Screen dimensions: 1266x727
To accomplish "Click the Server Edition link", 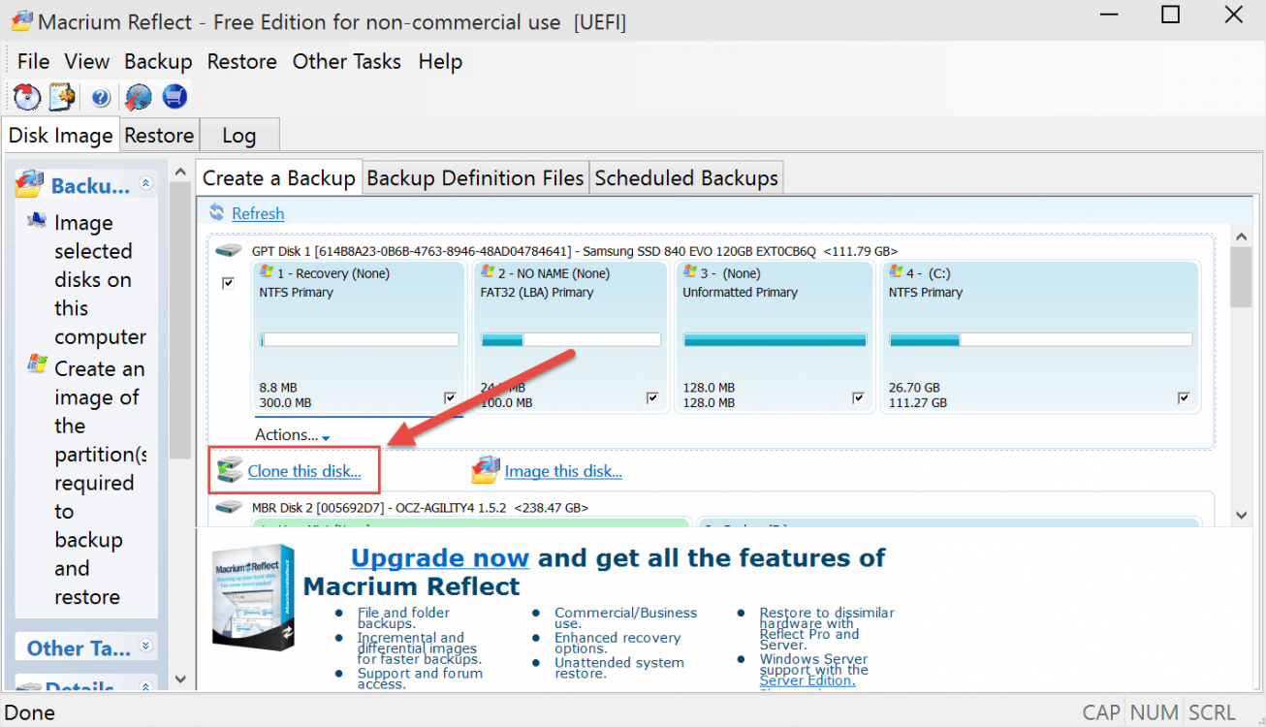I will [807, 680].
